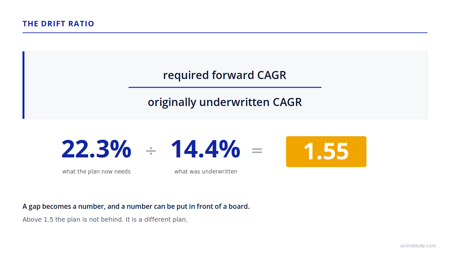Viewport: 450px width, 257px height.
Task: Click the THE DRIFT RATIO heading
Action: tap(59, 24)
